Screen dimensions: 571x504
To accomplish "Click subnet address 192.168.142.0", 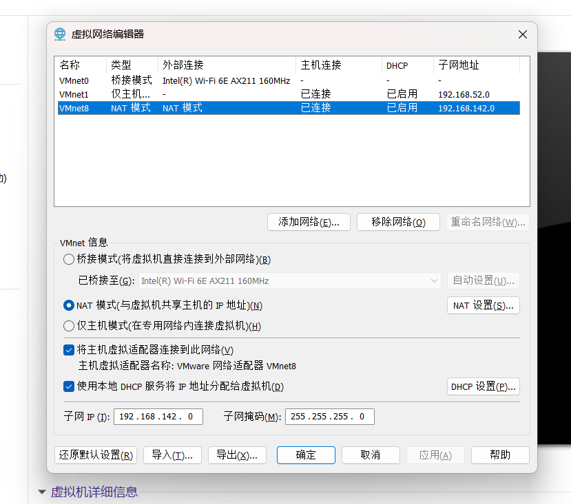I will pos(466,109).
